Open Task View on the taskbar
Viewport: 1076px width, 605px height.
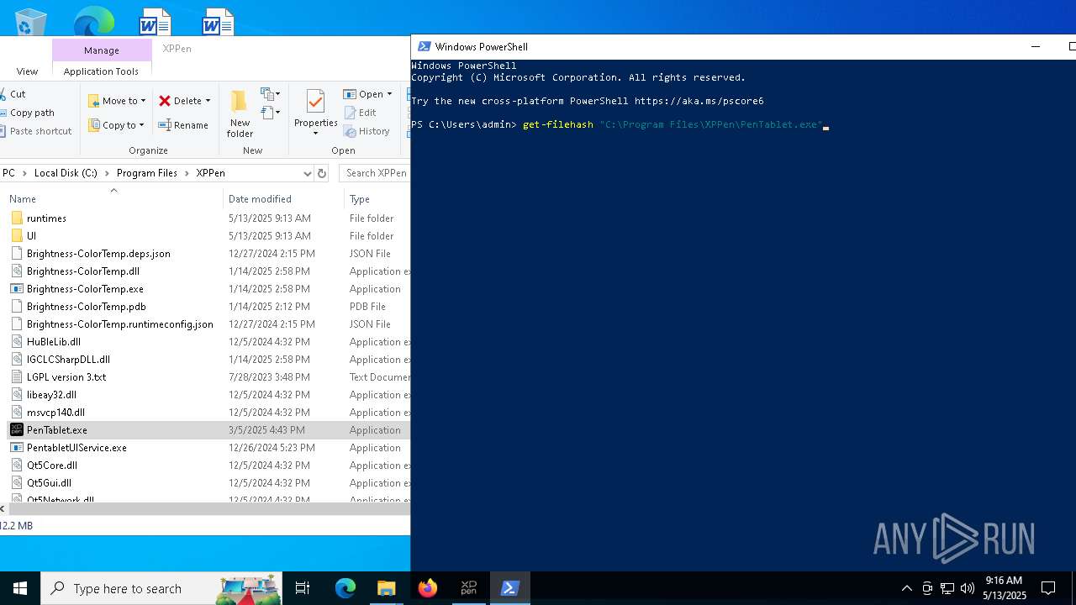pos(303,588)
